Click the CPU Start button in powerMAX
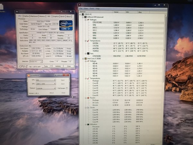Viewport: 193px width, 145px height. point(63,80)
